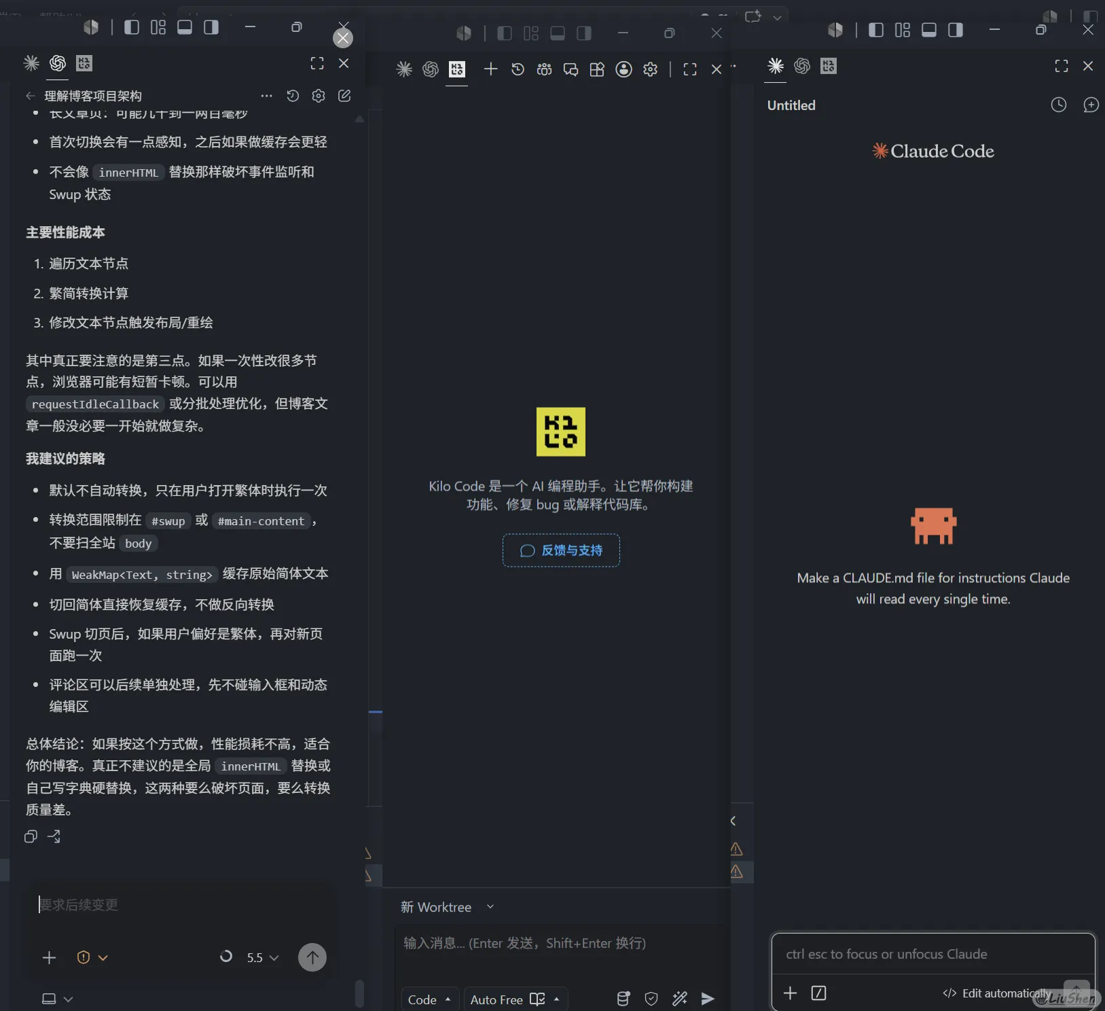Open layout customization in the left window title bar
The height and width of the screenshot is (1011, 1105).
pos(158,27)
